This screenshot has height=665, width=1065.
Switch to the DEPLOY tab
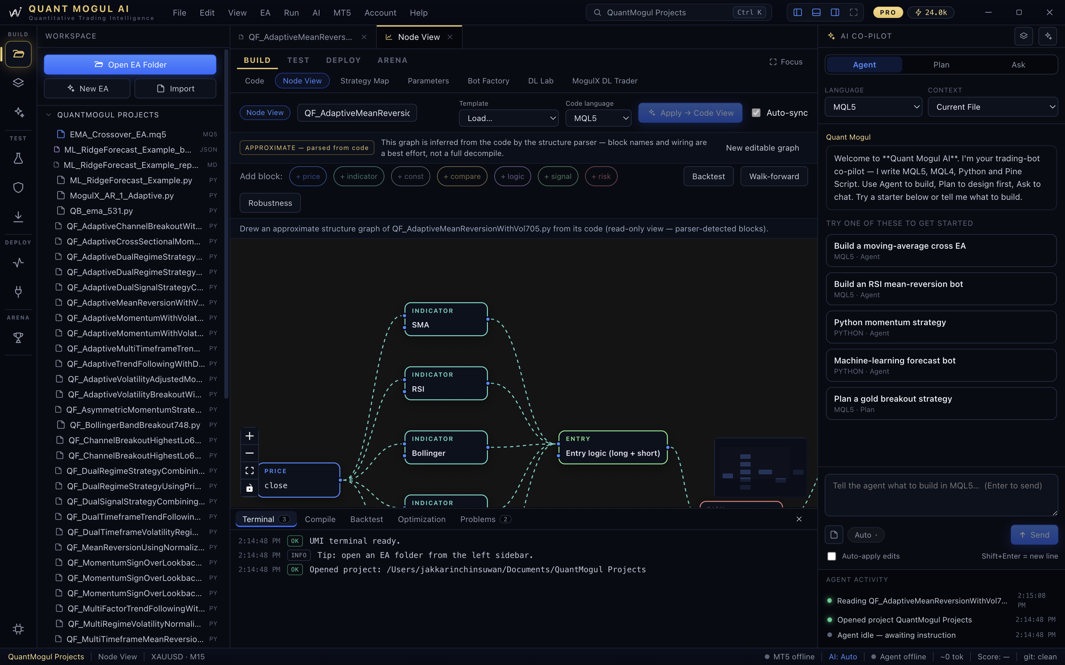[343, 60]
